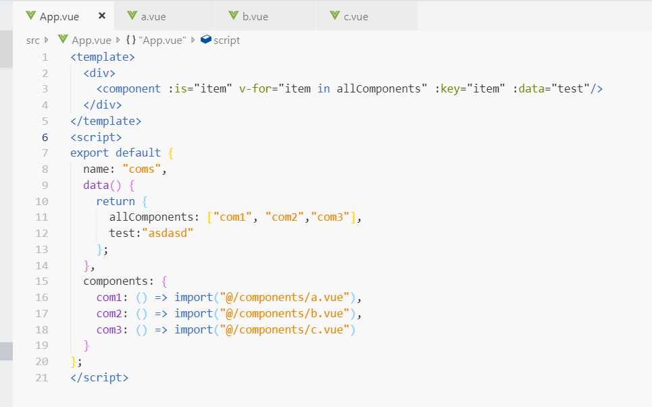The image size is (652, 407).
Task: Click allComponents inside the v-for expression
Action: [x=378, y=89]
